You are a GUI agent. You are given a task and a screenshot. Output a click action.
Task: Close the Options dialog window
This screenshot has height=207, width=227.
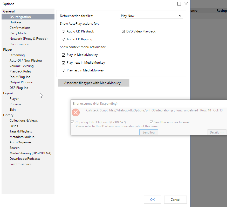pyautogui.click(x=186, y=4)
